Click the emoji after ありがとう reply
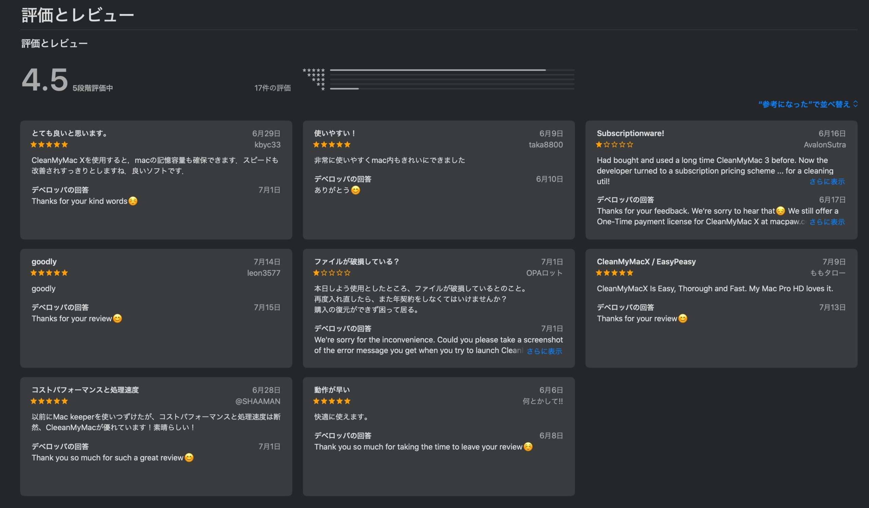Image resolution: width=869 pixels, height=508 pixels. [x=355, y=190]
